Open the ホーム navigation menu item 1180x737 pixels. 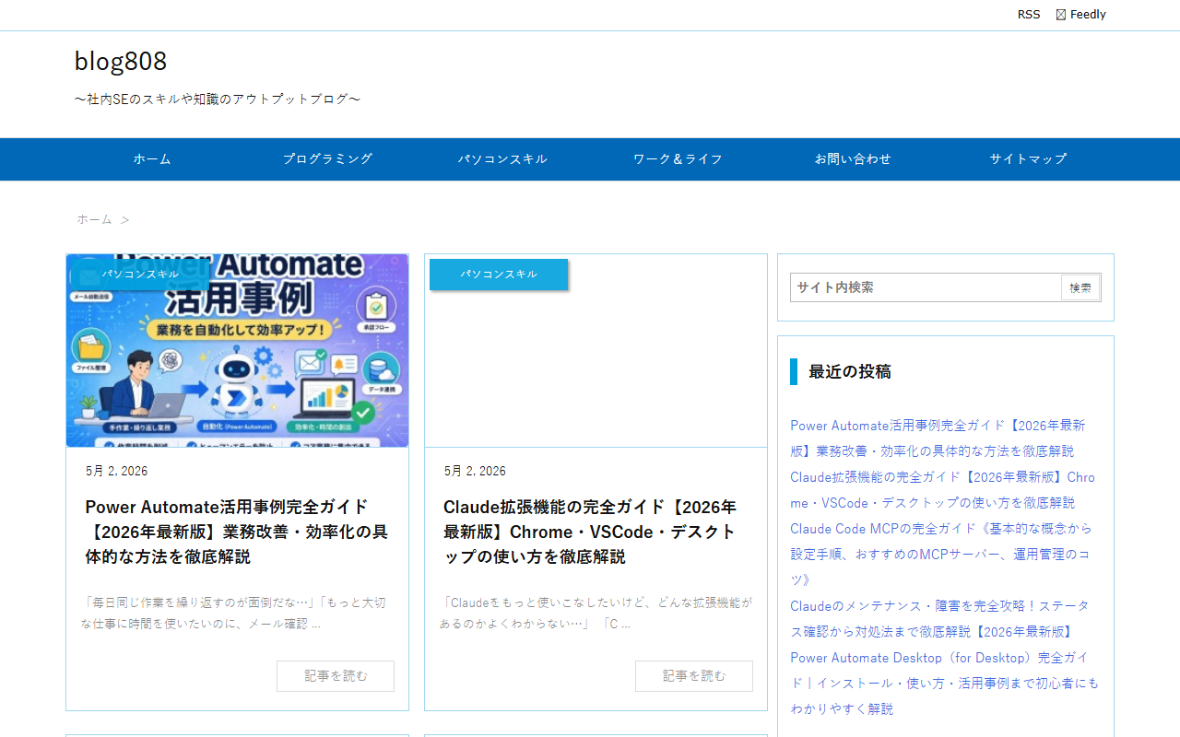tap(152, 159)
